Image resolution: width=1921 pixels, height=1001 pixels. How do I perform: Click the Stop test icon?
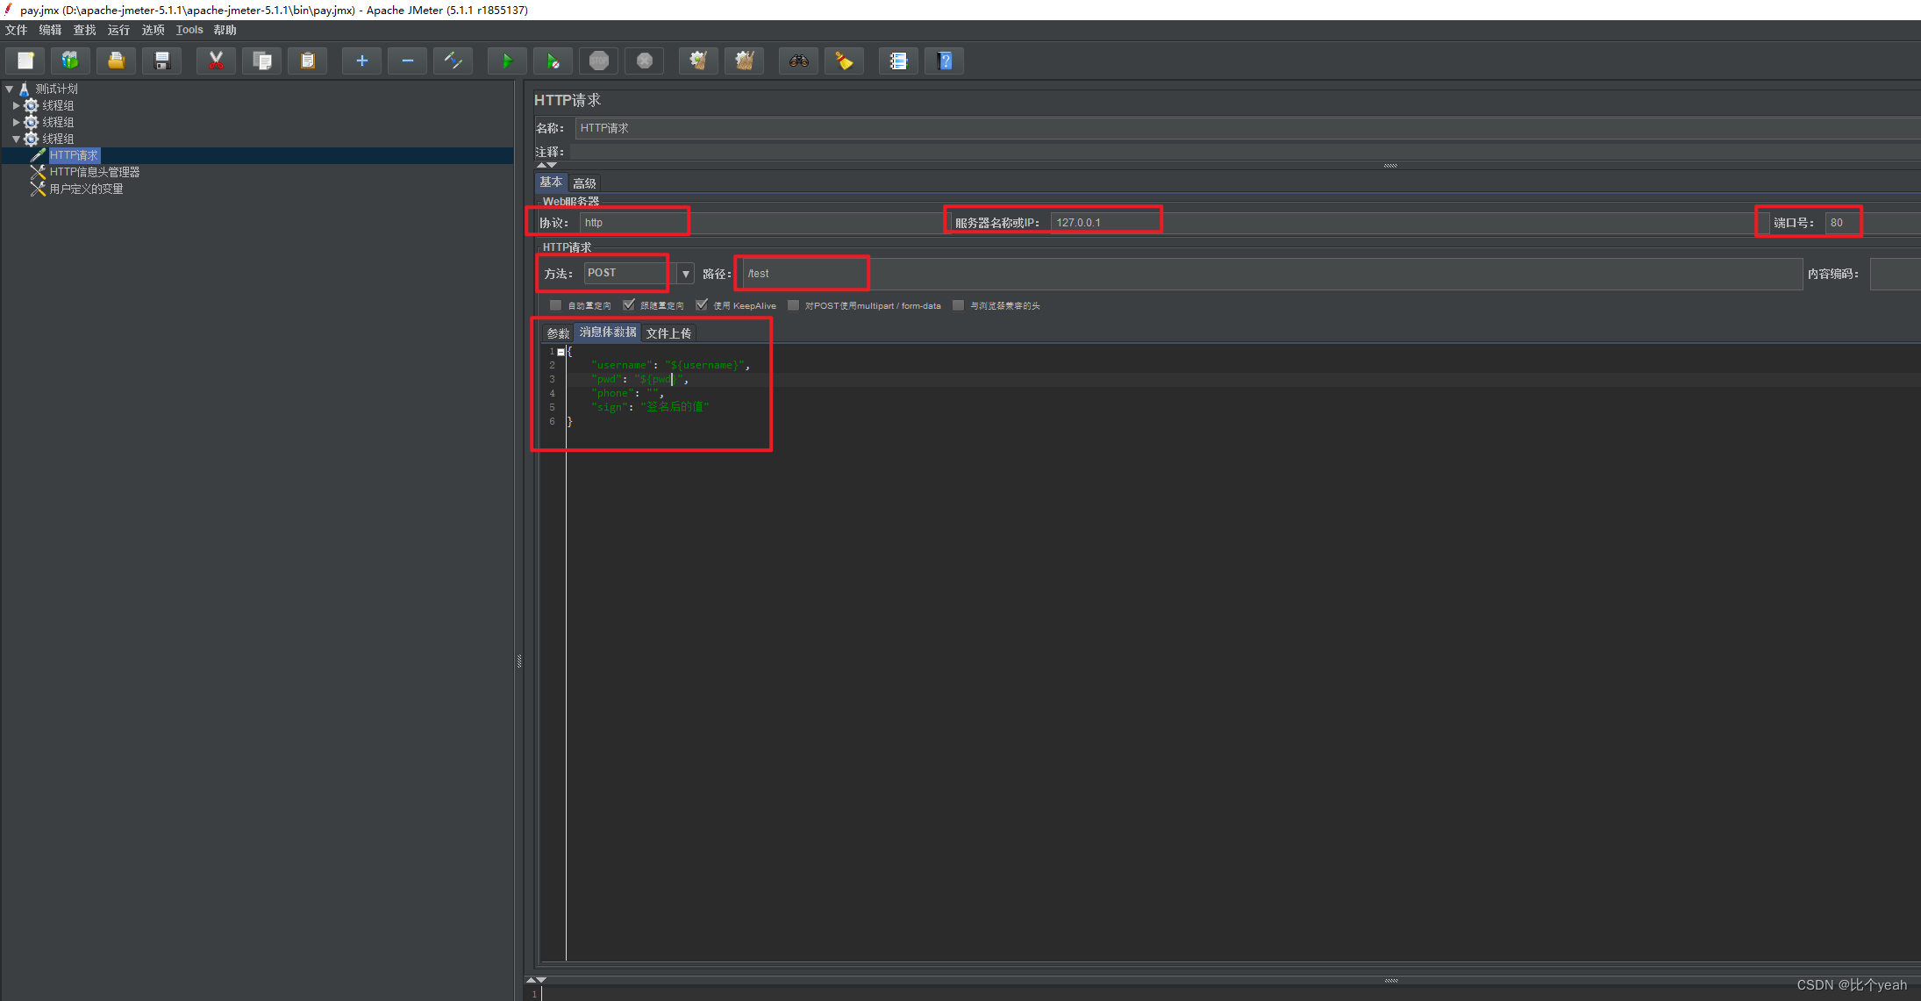[599, 61]
